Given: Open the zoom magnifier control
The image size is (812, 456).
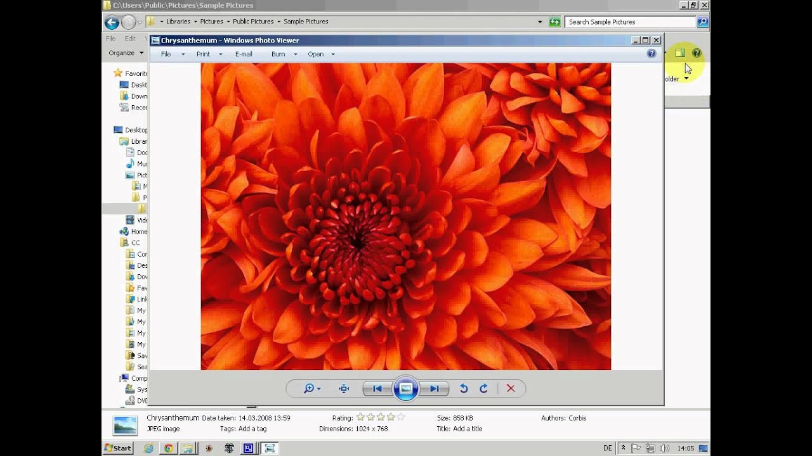Looking at the screenshot, I should point(312,389).
